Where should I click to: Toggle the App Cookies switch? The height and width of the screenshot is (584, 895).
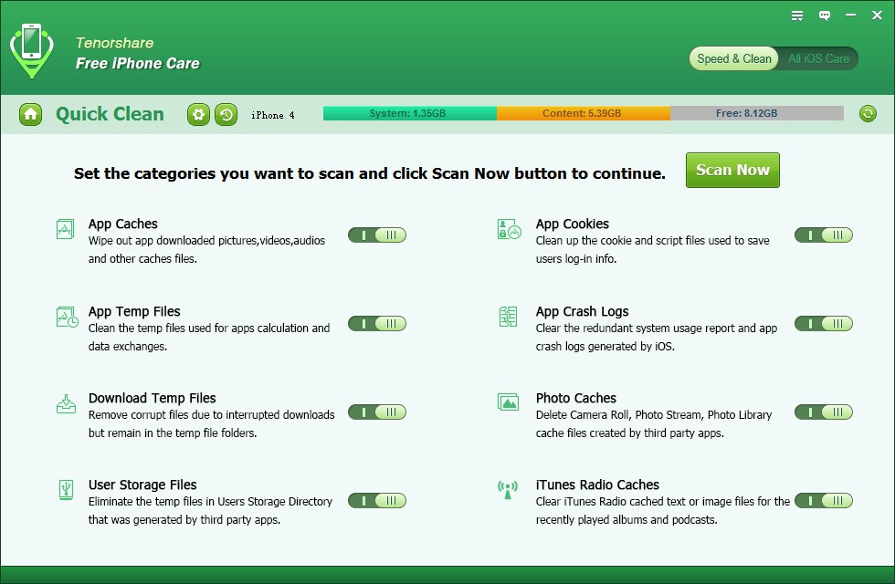coord(824,235)
